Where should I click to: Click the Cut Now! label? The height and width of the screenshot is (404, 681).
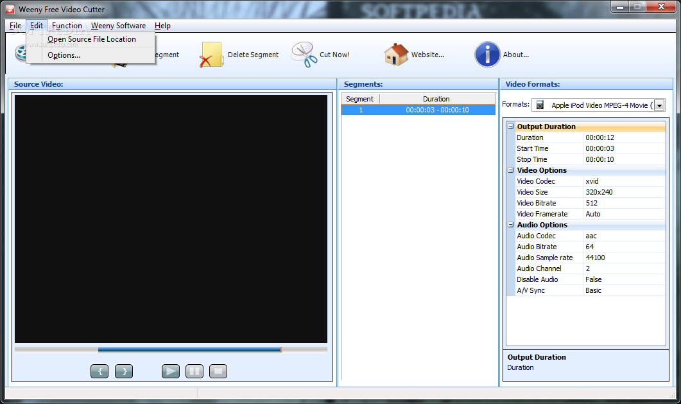click(x=334, y=55)
